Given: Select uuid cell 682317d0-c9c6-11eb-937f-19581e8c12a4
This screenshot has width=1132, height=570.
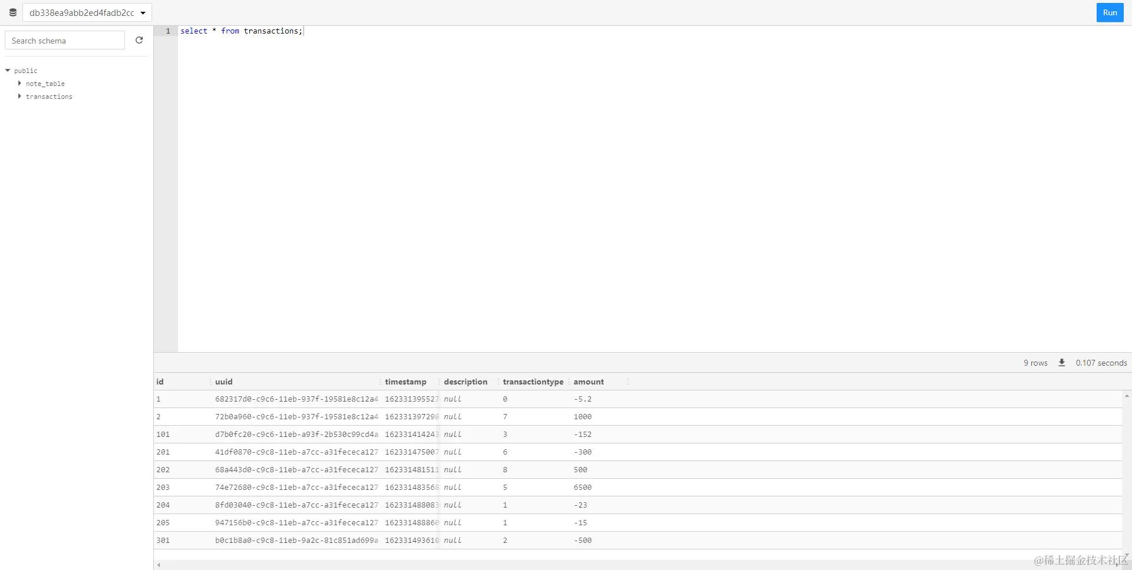Looking at the screenshot, I should (x=297, y=399).
